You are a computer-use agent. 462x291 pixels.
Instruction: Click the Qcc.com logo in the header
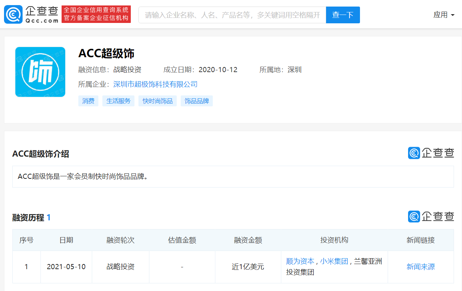coord(31,15)
